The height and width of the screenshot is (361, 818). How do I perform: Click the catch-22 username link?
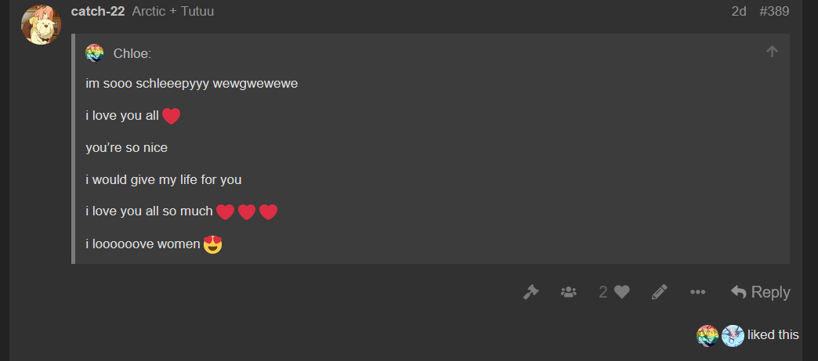pyautogui.click(x=98, y=11)
